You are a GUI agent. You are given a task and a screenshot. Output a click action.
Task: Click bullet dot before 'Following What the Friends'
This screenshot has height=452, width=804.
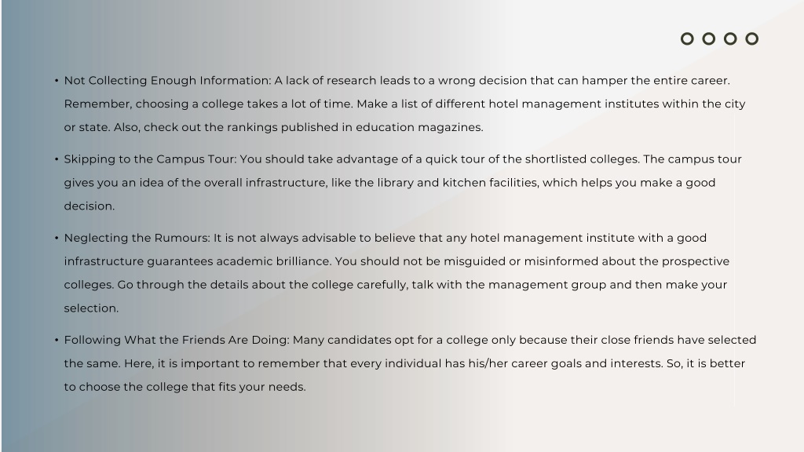click(x=57, y=341)
